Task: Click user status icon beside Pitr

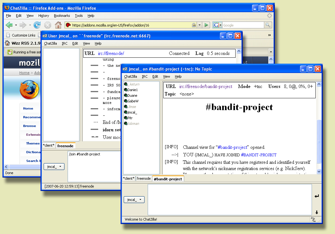Action: (x=126, y=118)
